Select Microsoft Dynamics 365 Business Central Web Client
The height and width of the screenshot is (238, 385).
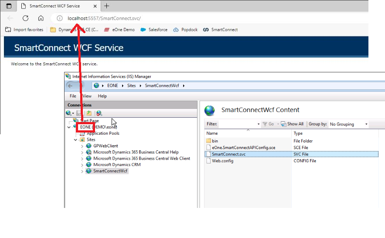pyautogui.click(x=142, y=159)
